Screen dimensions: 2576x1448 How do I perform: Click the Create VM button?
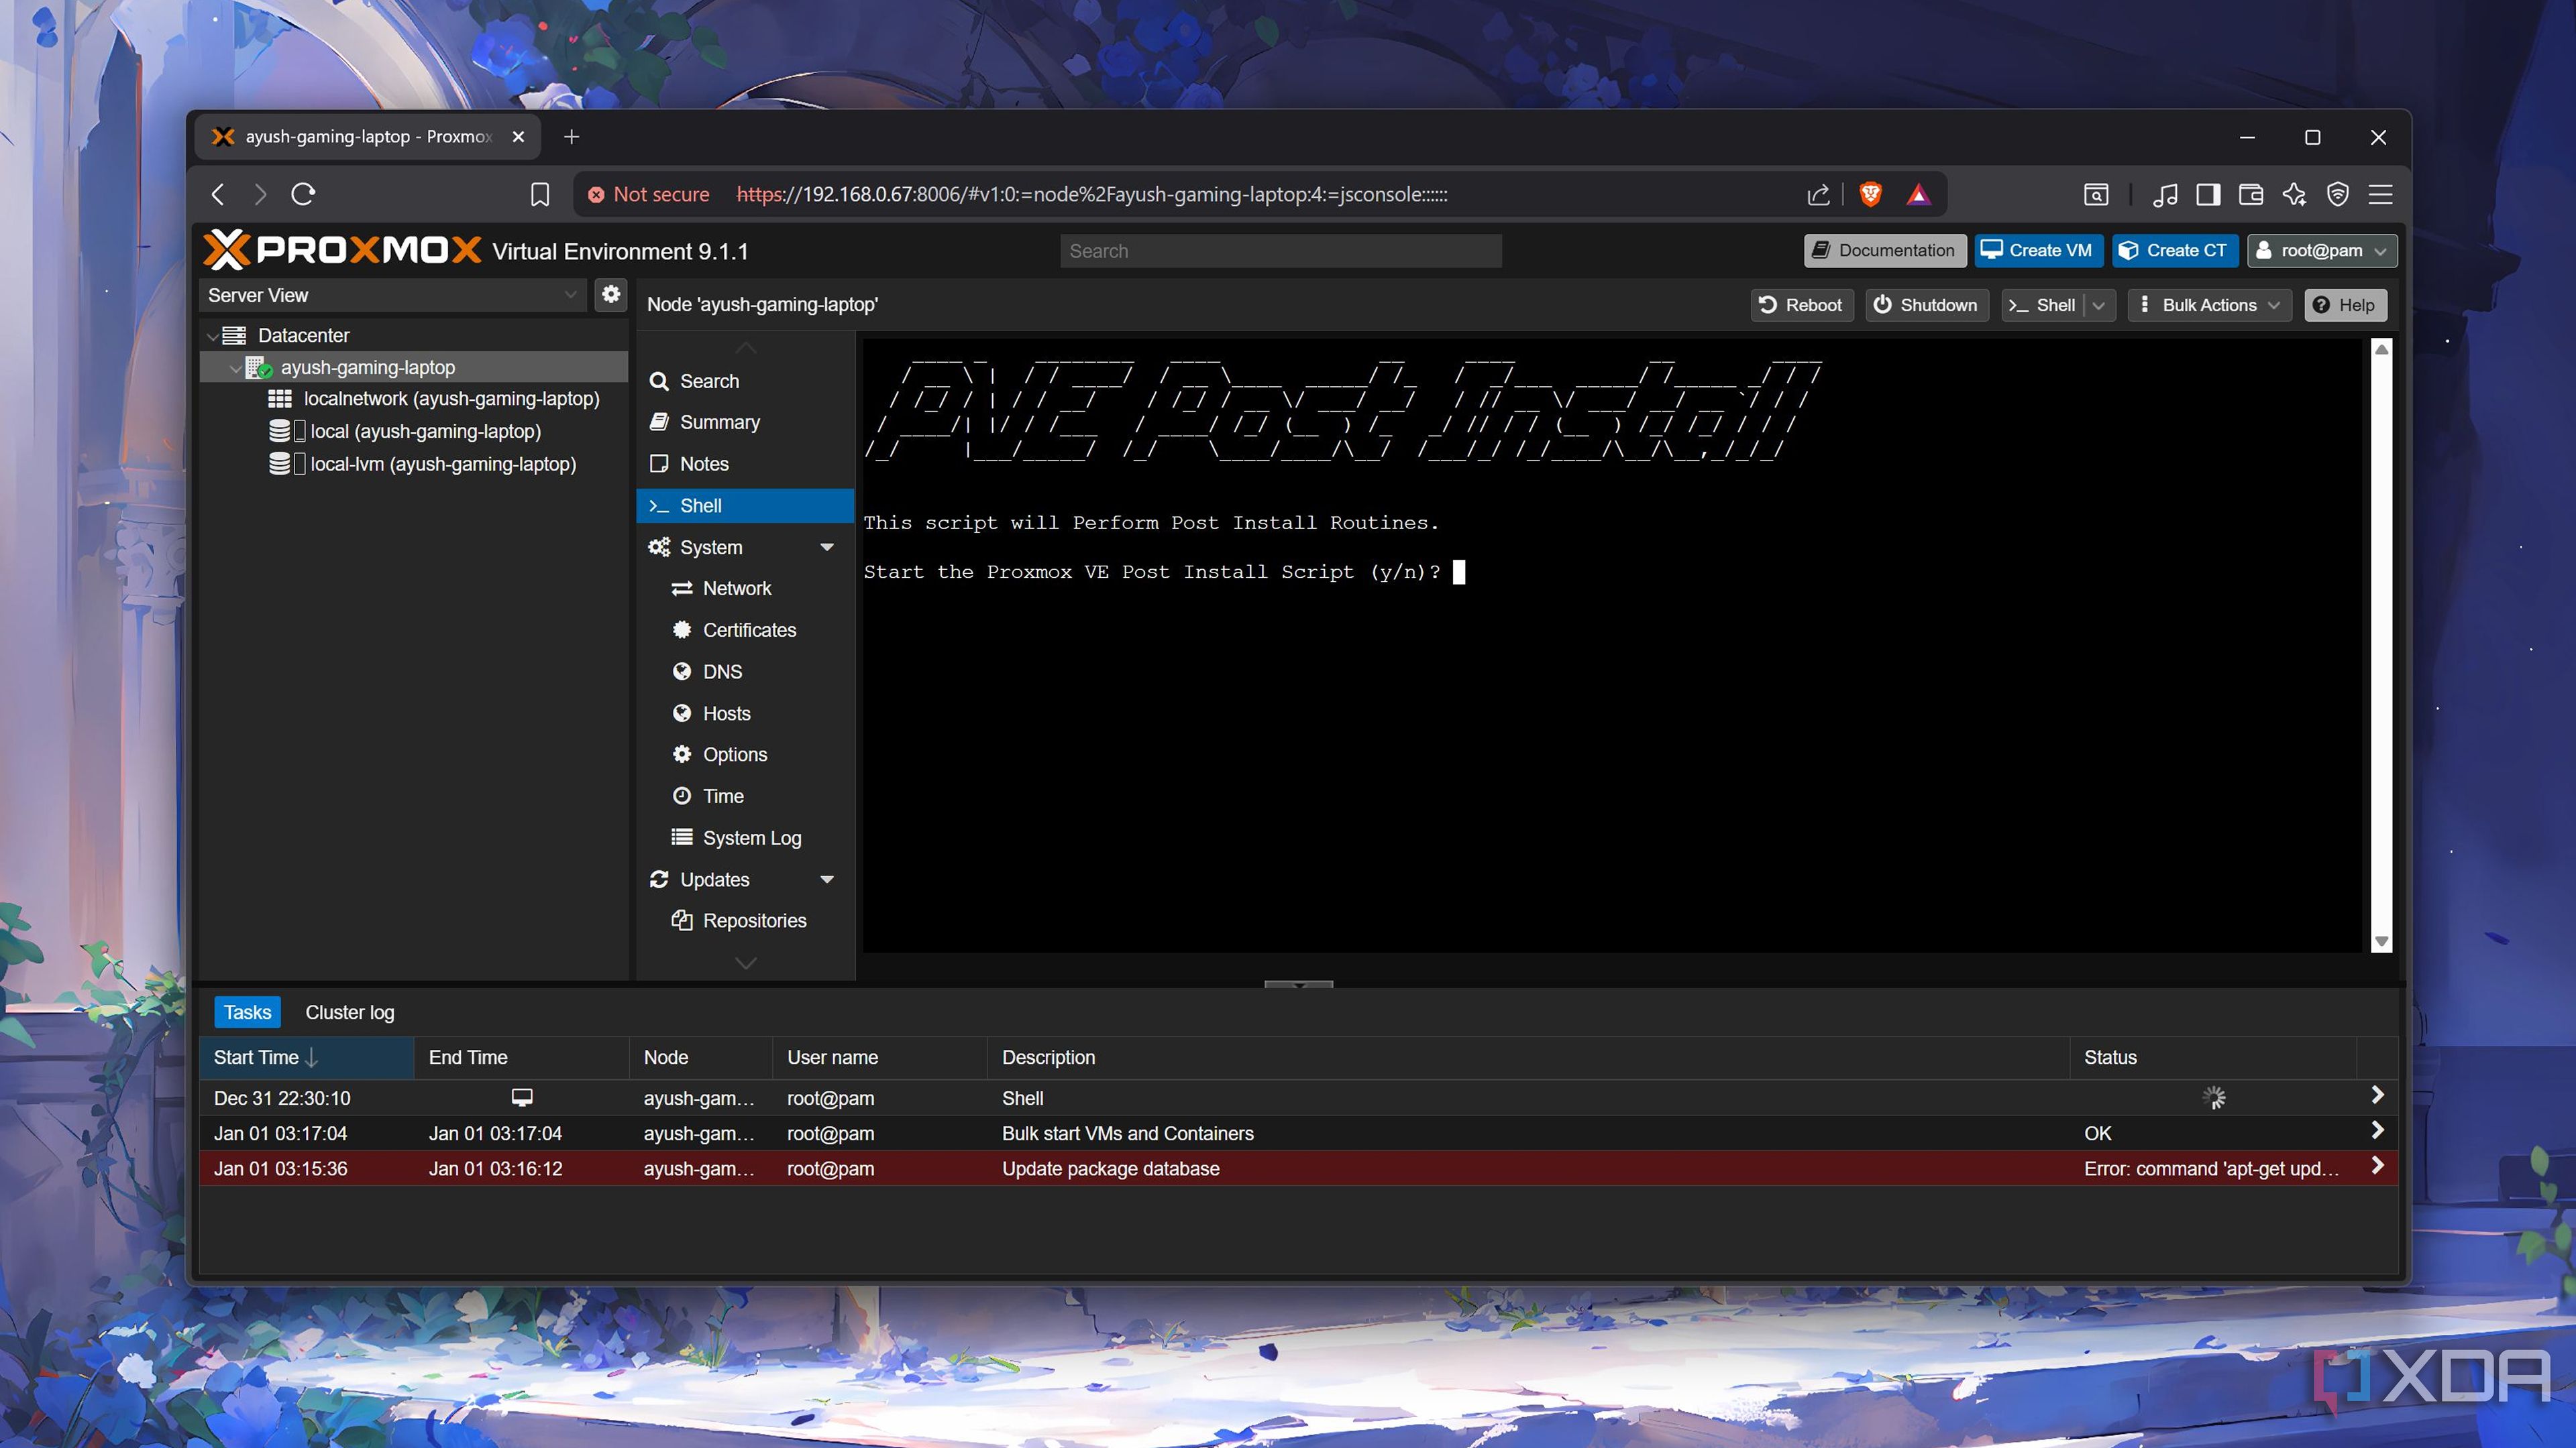pyautogui.click(x=2038, y=250)
